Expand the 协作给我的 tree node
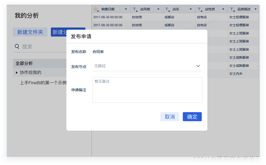This screenshot has width=266, height=165. (17, 73)
